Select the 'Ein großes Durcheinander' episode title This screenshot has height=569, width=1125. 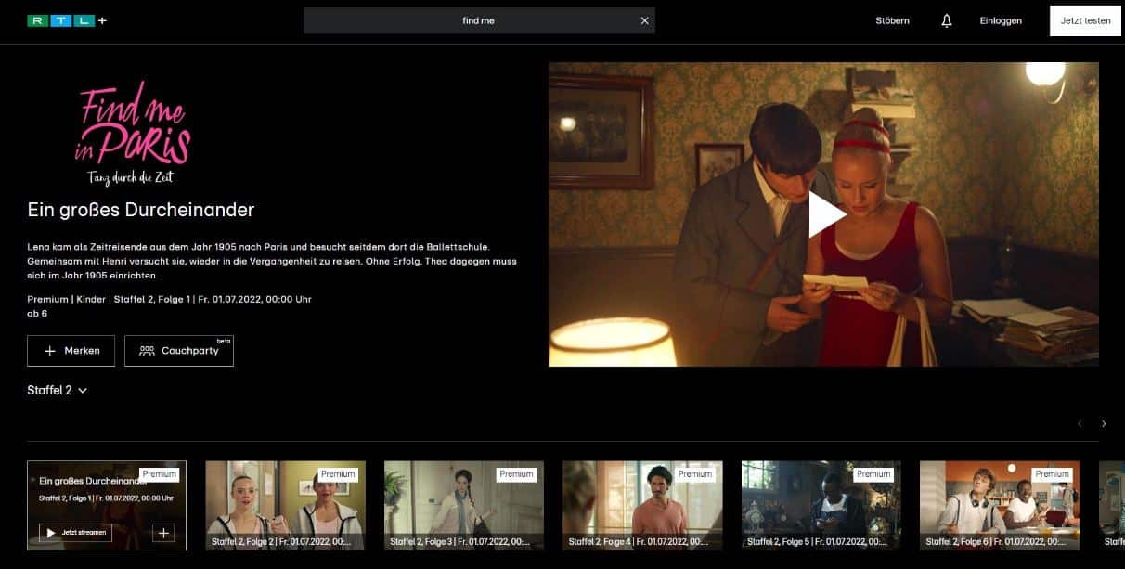141,210
